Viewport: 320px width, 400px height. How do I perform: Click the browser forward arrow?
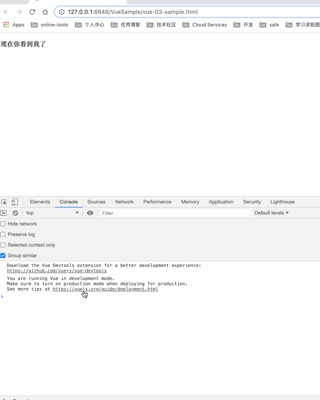click(x=19, y=12)
